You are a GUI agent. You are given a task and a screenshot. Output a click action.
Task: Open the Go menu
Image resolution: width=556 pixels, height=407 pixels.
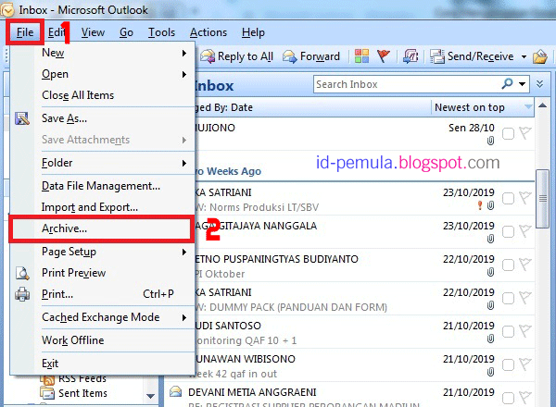pyautogui.click(x=126, y=32)
